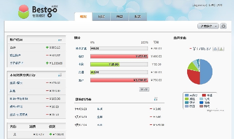Open the spending category showing ¥100.00
Viewport: 234px width, 139px height.
[19, 99]
